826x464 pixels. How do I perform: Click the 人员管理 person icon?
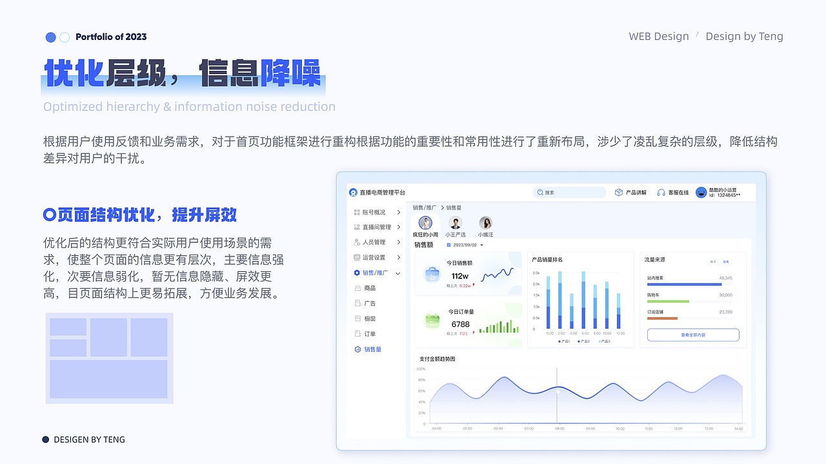point(357,242)
